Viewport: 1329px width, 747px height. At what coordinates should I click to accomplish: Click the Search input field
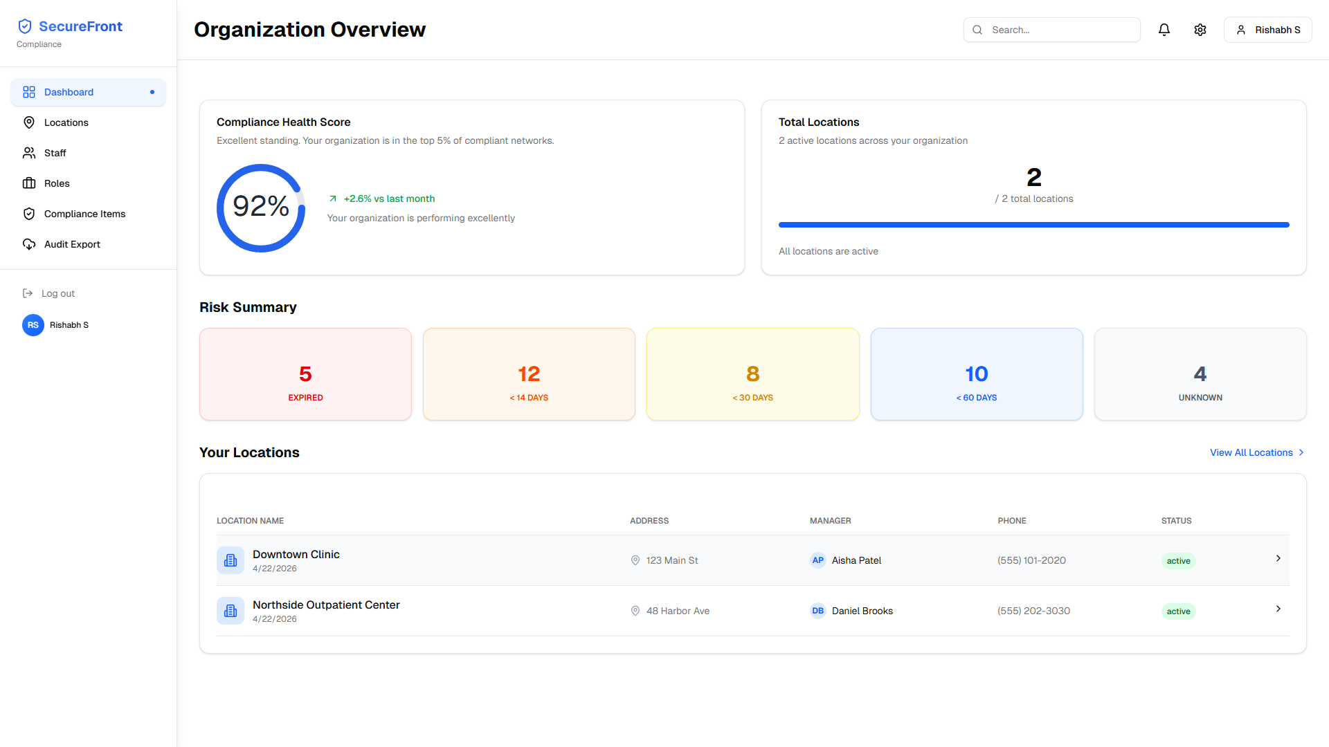(x=1059, y=30)
